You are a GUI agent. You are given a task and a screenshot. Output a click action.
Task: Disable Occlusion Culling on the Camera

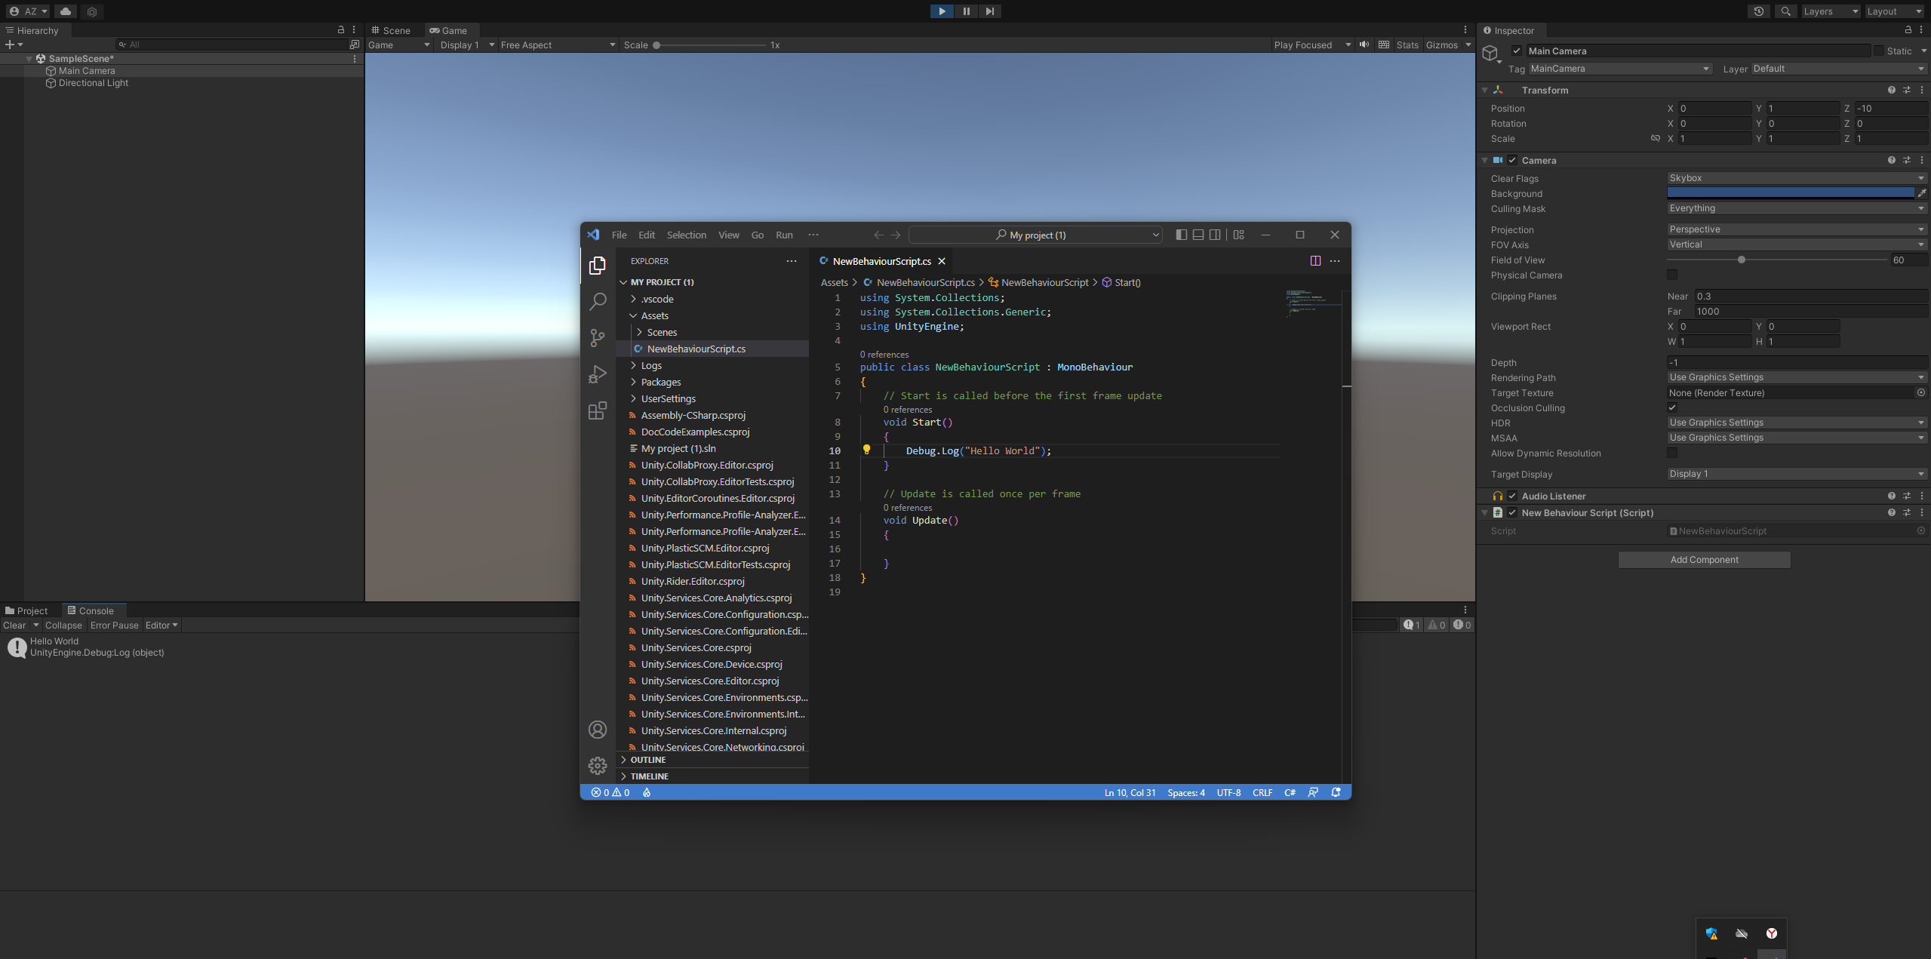tap(1672, 407)
